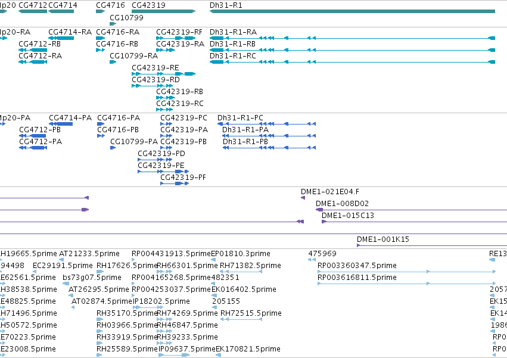Image resolution: width=507 pixels, height=358 pixels.
Task: Select transcript CG4716-RB
Action: pyautogui.click(x=101, y=50)
